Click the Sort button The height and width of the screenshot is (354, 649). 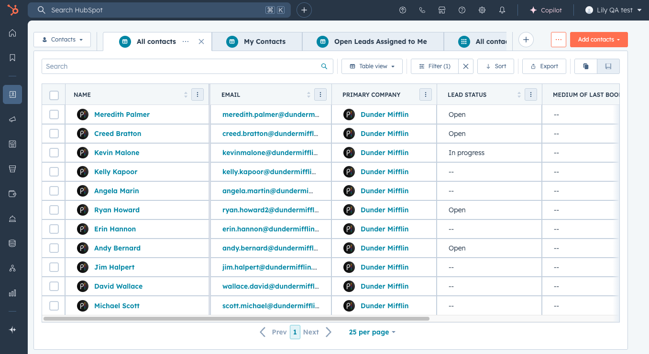coord(495,66)
